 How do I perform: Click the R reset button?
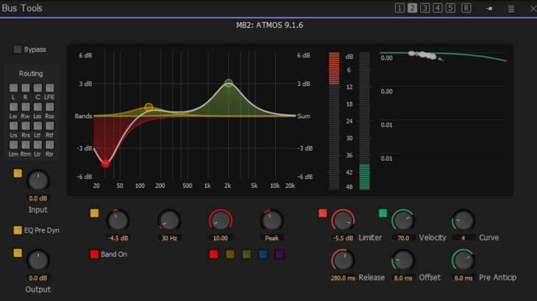click(466, 9)
